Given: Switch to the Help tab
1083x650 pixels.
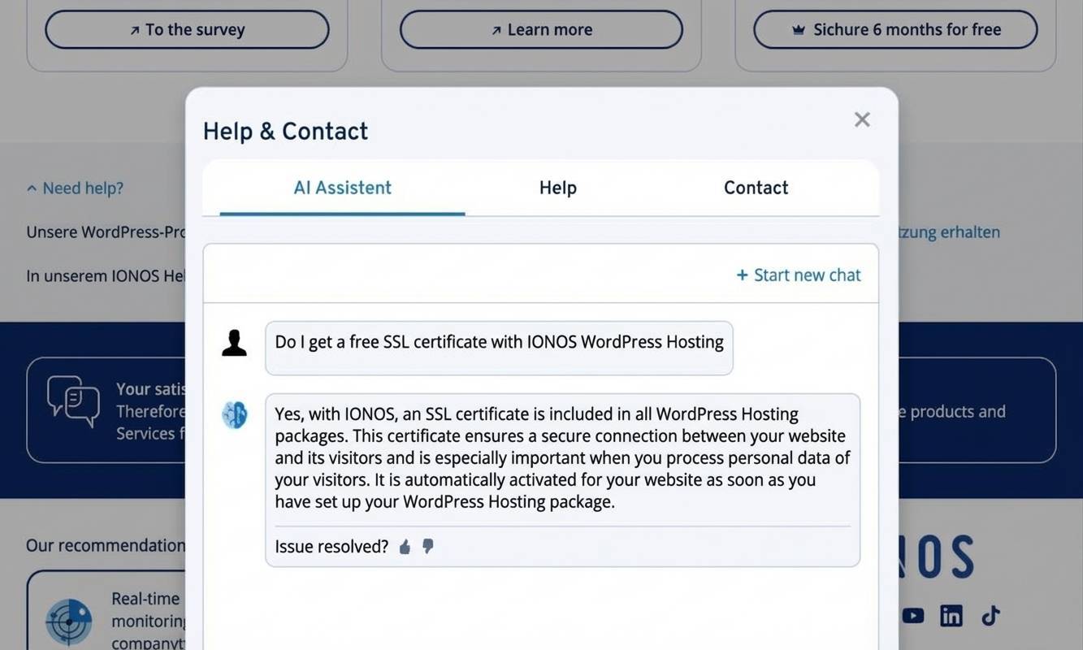Looking at the screenshot, I should tap(557, 187).
